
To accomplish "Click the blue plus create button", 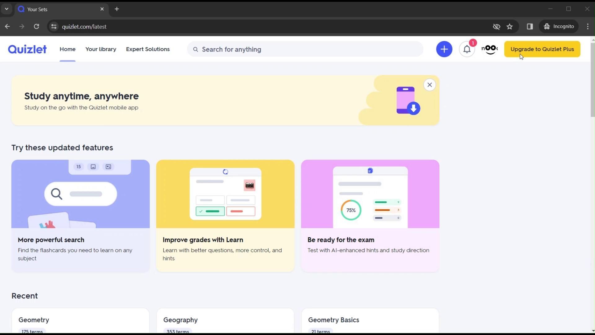I will click(x=444, y=49).
